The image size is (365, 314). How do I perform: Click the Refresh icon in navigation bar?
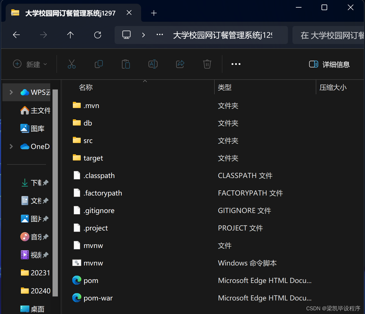pos(97,35)
